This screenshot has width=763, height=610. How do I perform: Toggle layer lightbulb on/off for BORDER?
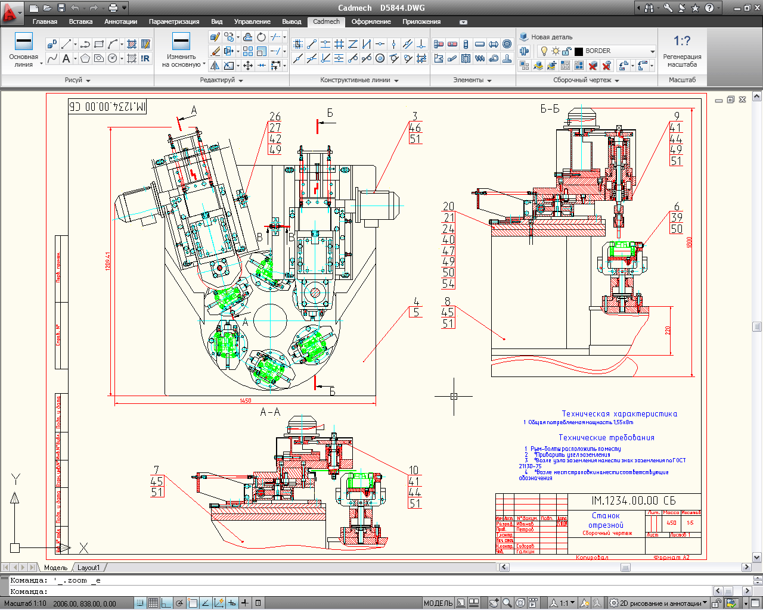(x=544, y=51)
